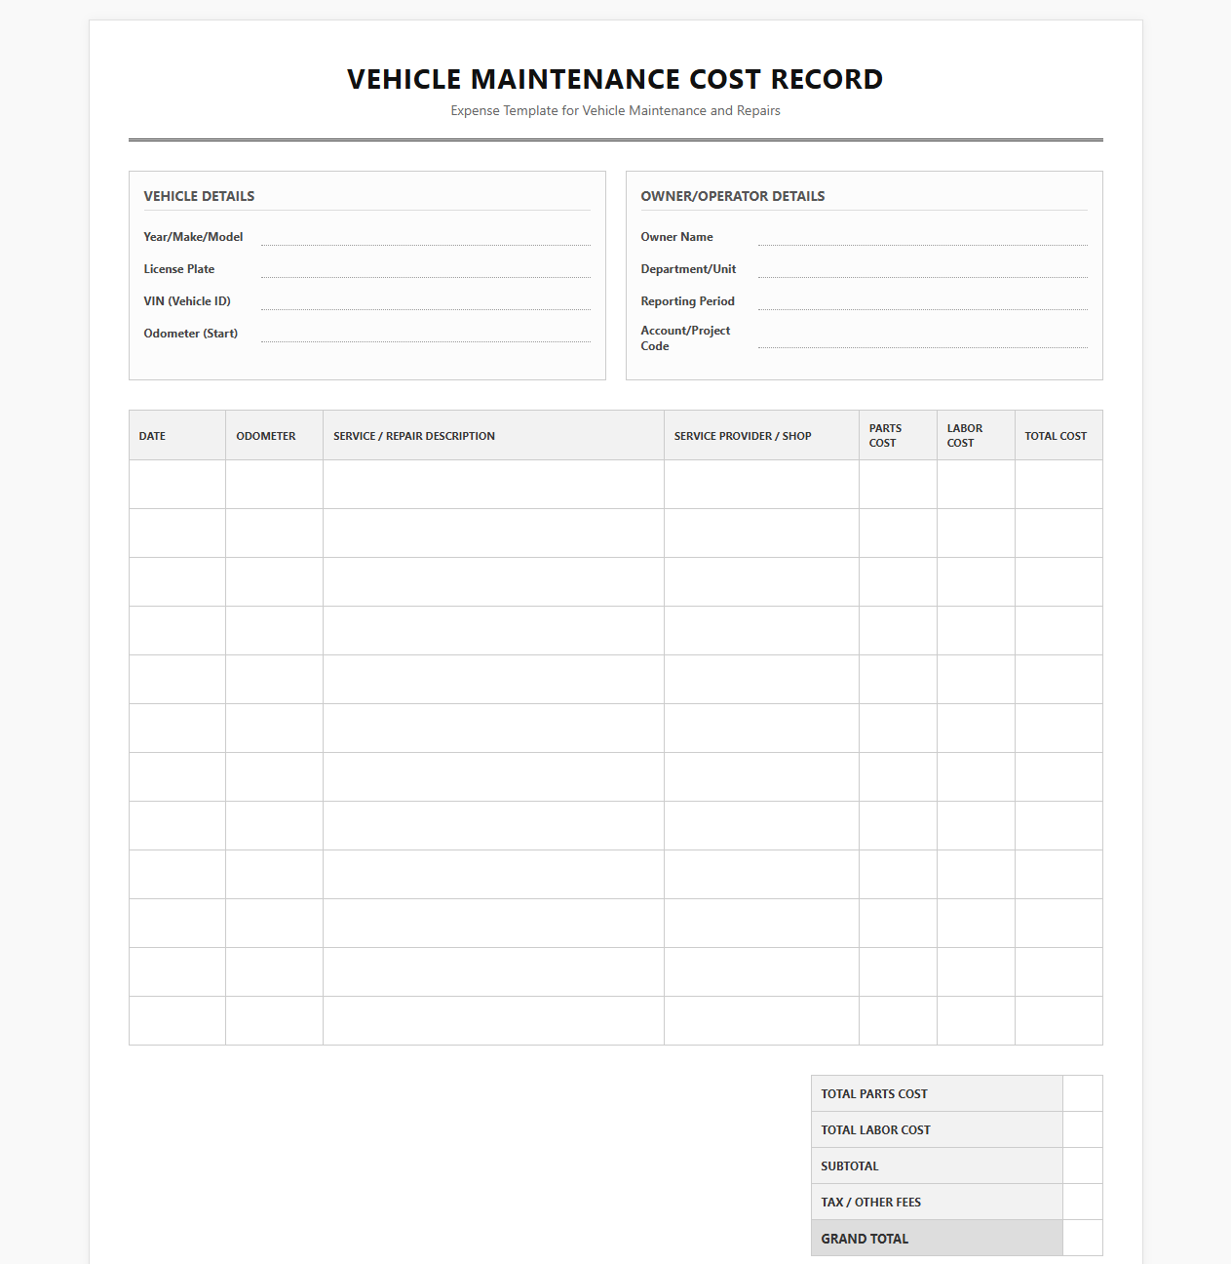Click the PARTS COST column header
This screenshot has height=1264, width=1231.
[899, 436]
